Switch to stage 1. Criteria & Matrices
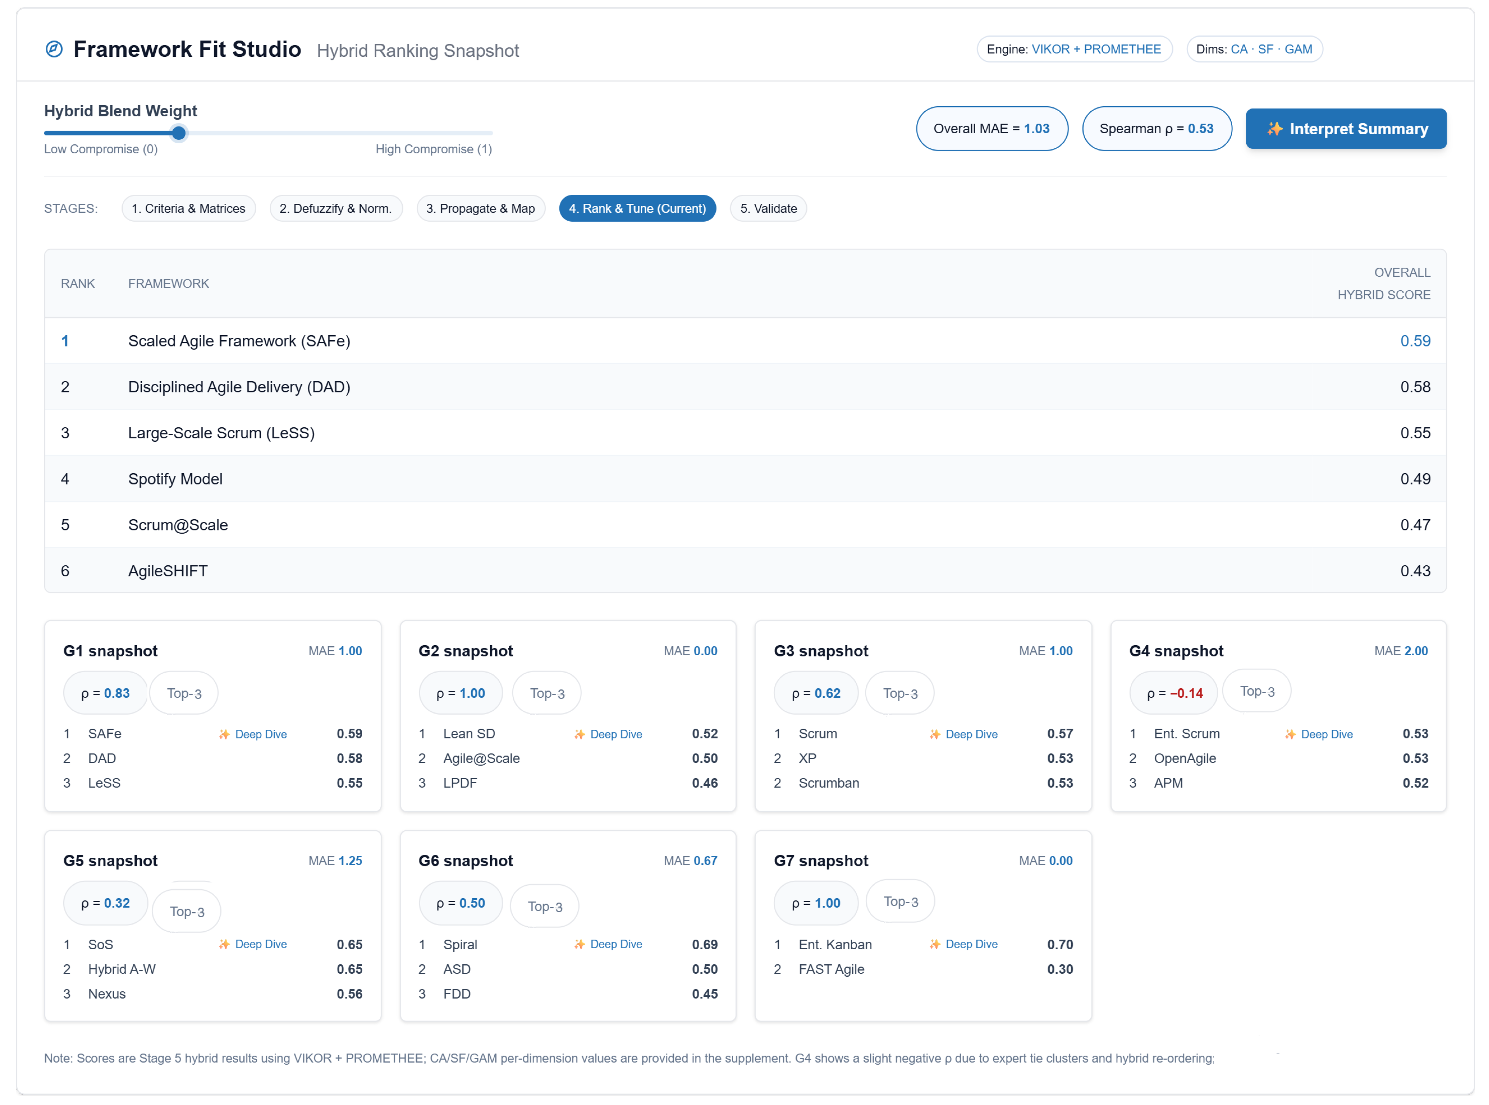This screenshot has width=1489, height=1105. point(188,208)
